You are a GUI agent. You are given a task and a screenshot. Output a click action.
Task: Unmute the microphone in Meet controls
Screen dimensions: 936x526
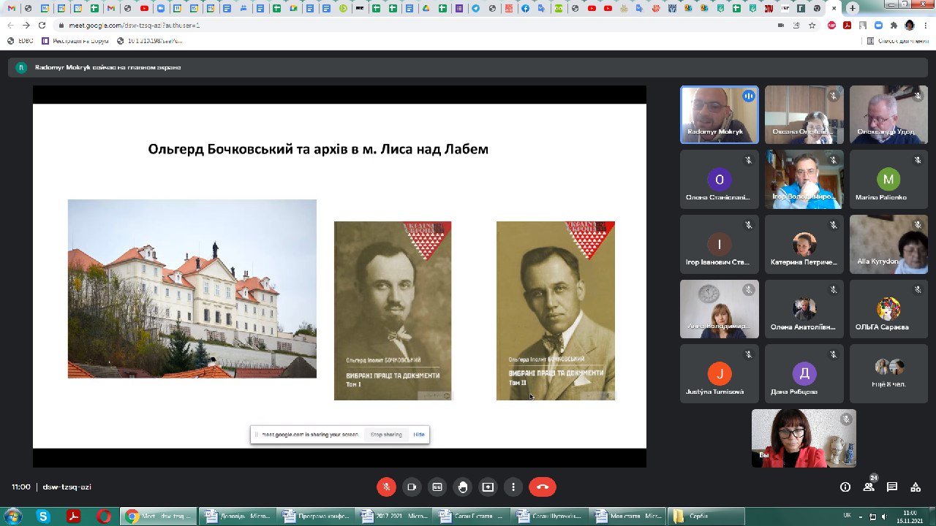386,487
